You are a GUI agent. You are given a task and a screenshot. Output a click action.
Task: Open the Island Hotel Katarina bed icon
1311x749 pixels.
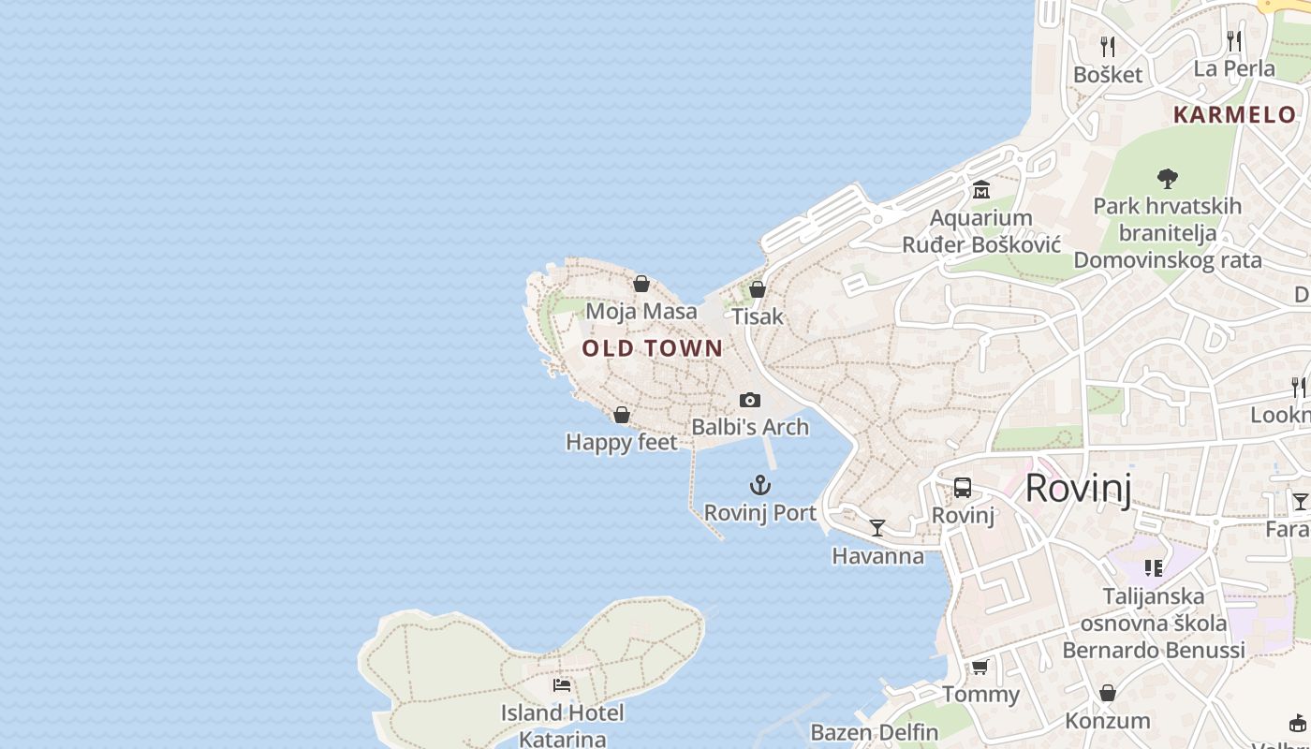coord(562,685)
